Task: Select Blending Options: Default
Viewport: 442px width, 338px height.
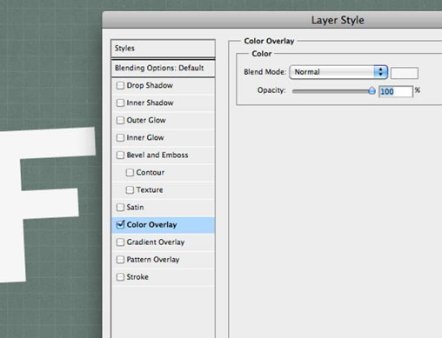Action: click(163, 68)
